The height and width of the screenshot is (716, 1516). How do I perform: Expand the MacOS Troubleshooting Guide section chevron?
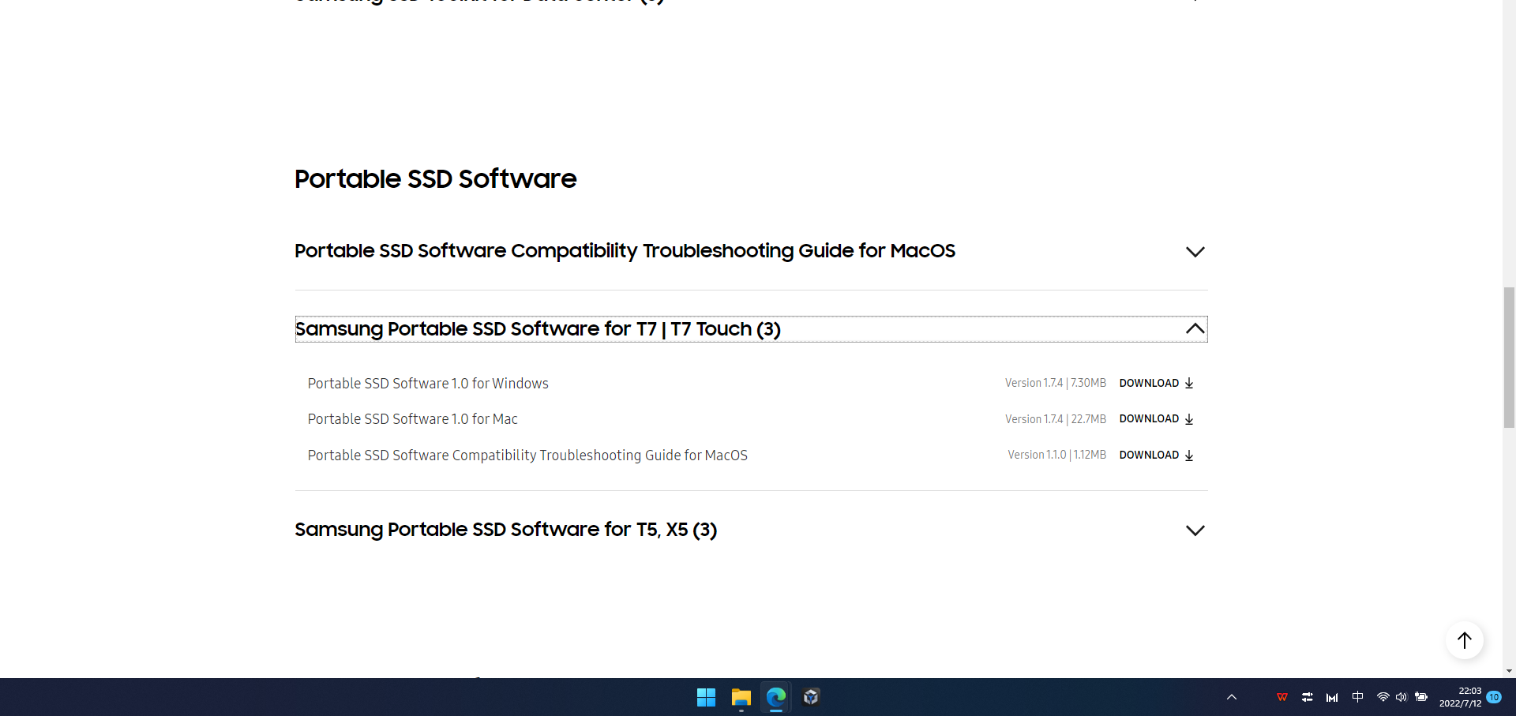pos(1195,252)
